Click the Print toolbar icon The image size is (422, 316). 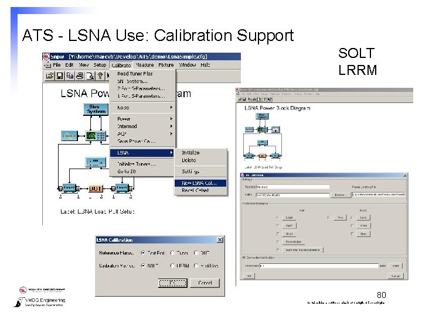click(x=80, y=76)
